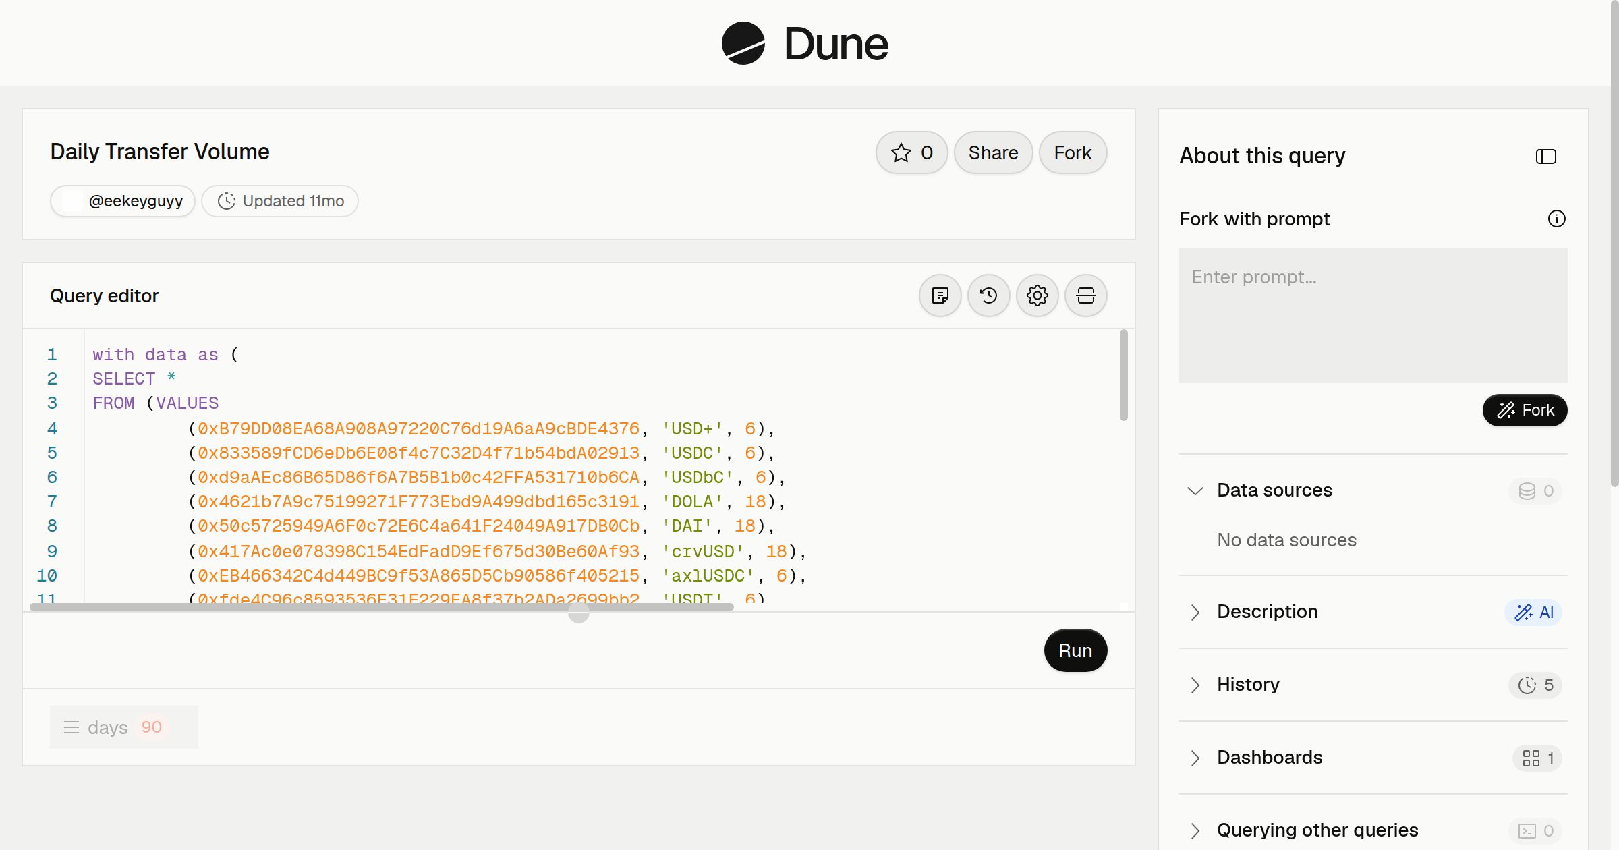Share this query

(x=993, y=152)
